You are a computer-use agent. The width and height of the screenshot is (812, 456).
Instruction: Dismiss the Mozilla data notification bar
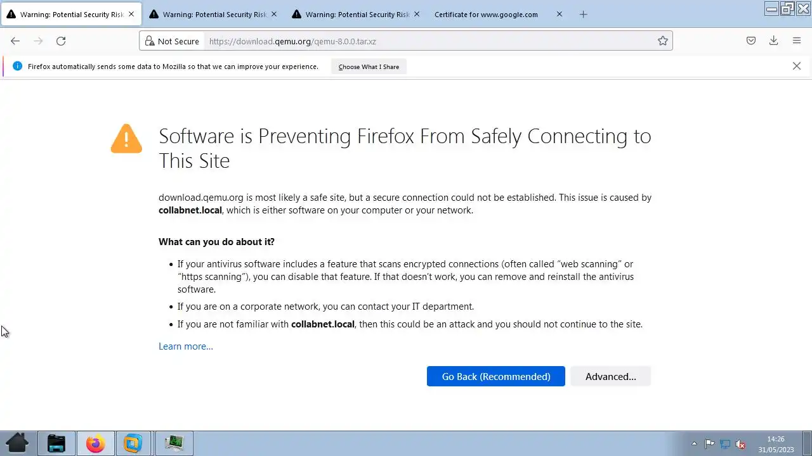pyautogui.click(x=797, y=66)
